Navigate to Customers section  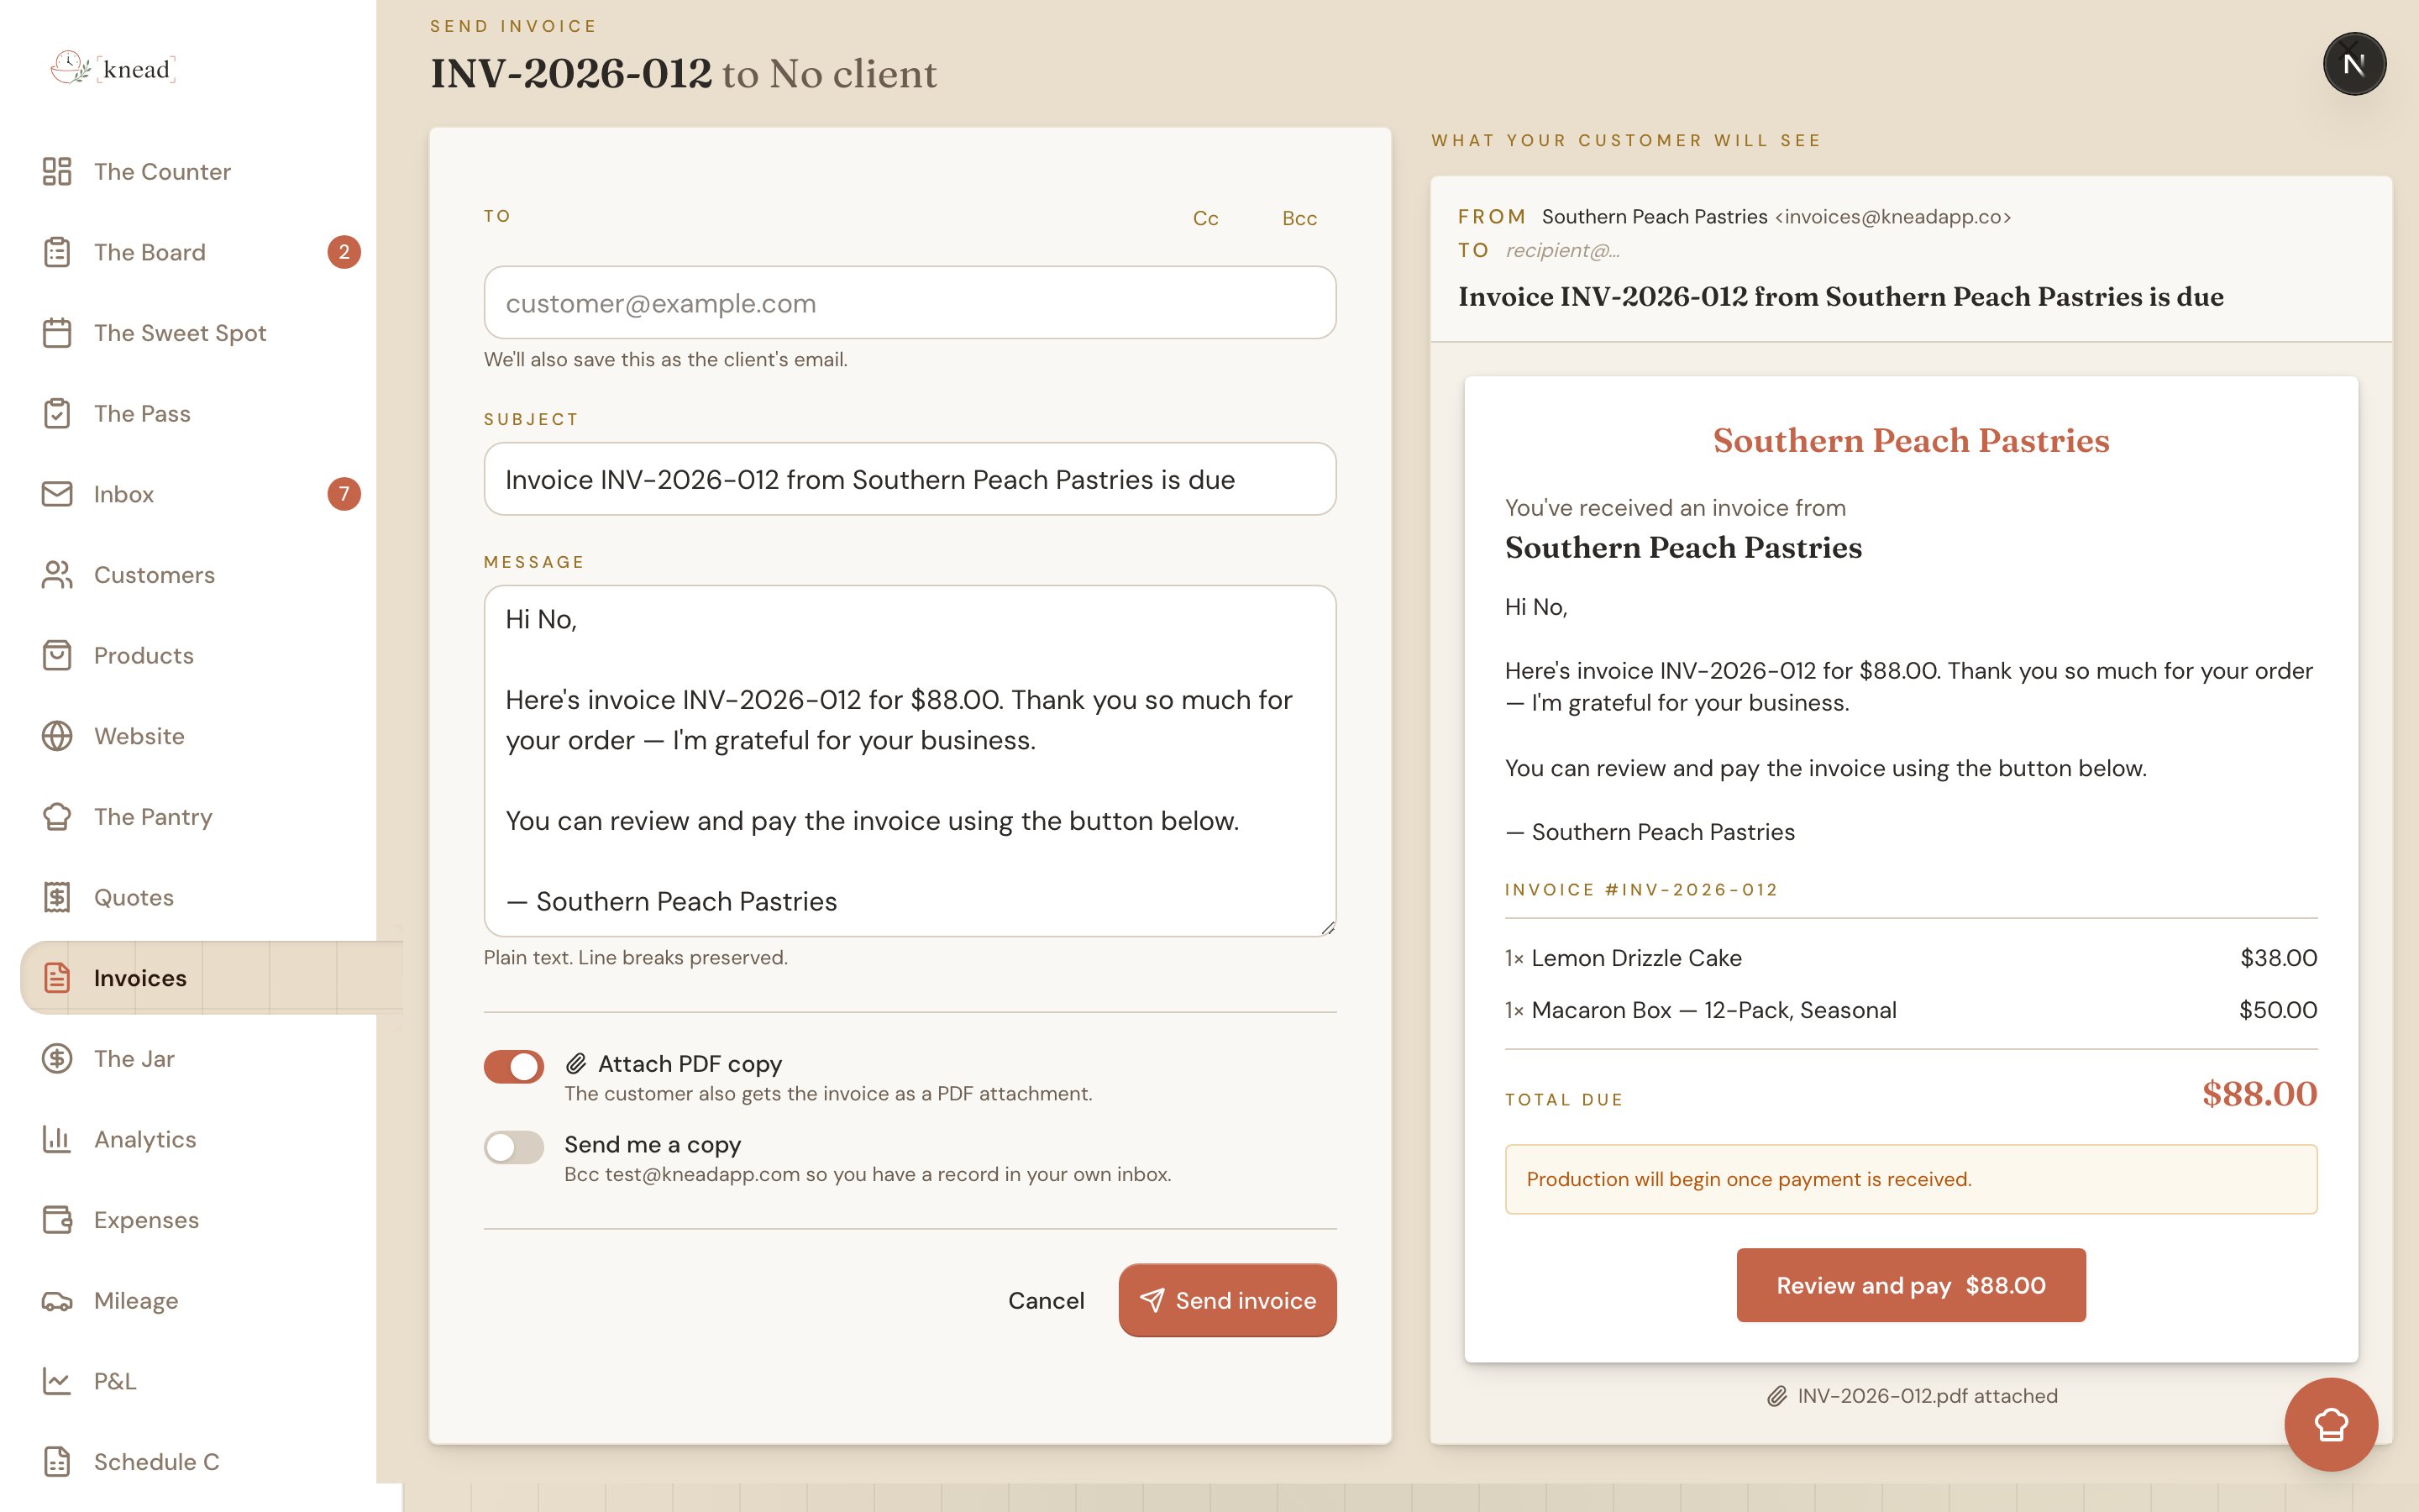154,575
